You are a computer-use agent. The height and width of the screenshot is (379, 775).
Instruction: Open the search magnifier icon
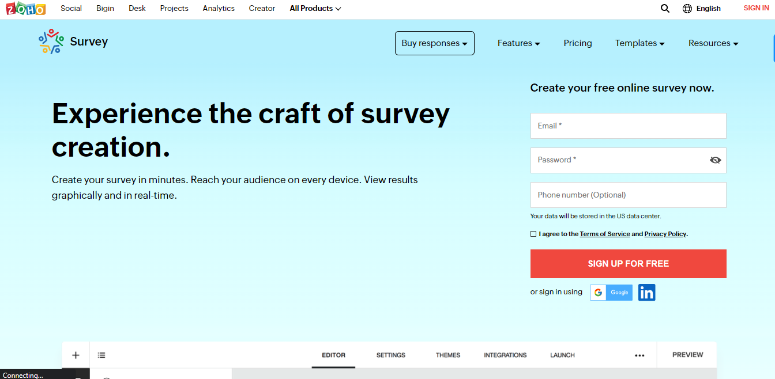[665, 8]
